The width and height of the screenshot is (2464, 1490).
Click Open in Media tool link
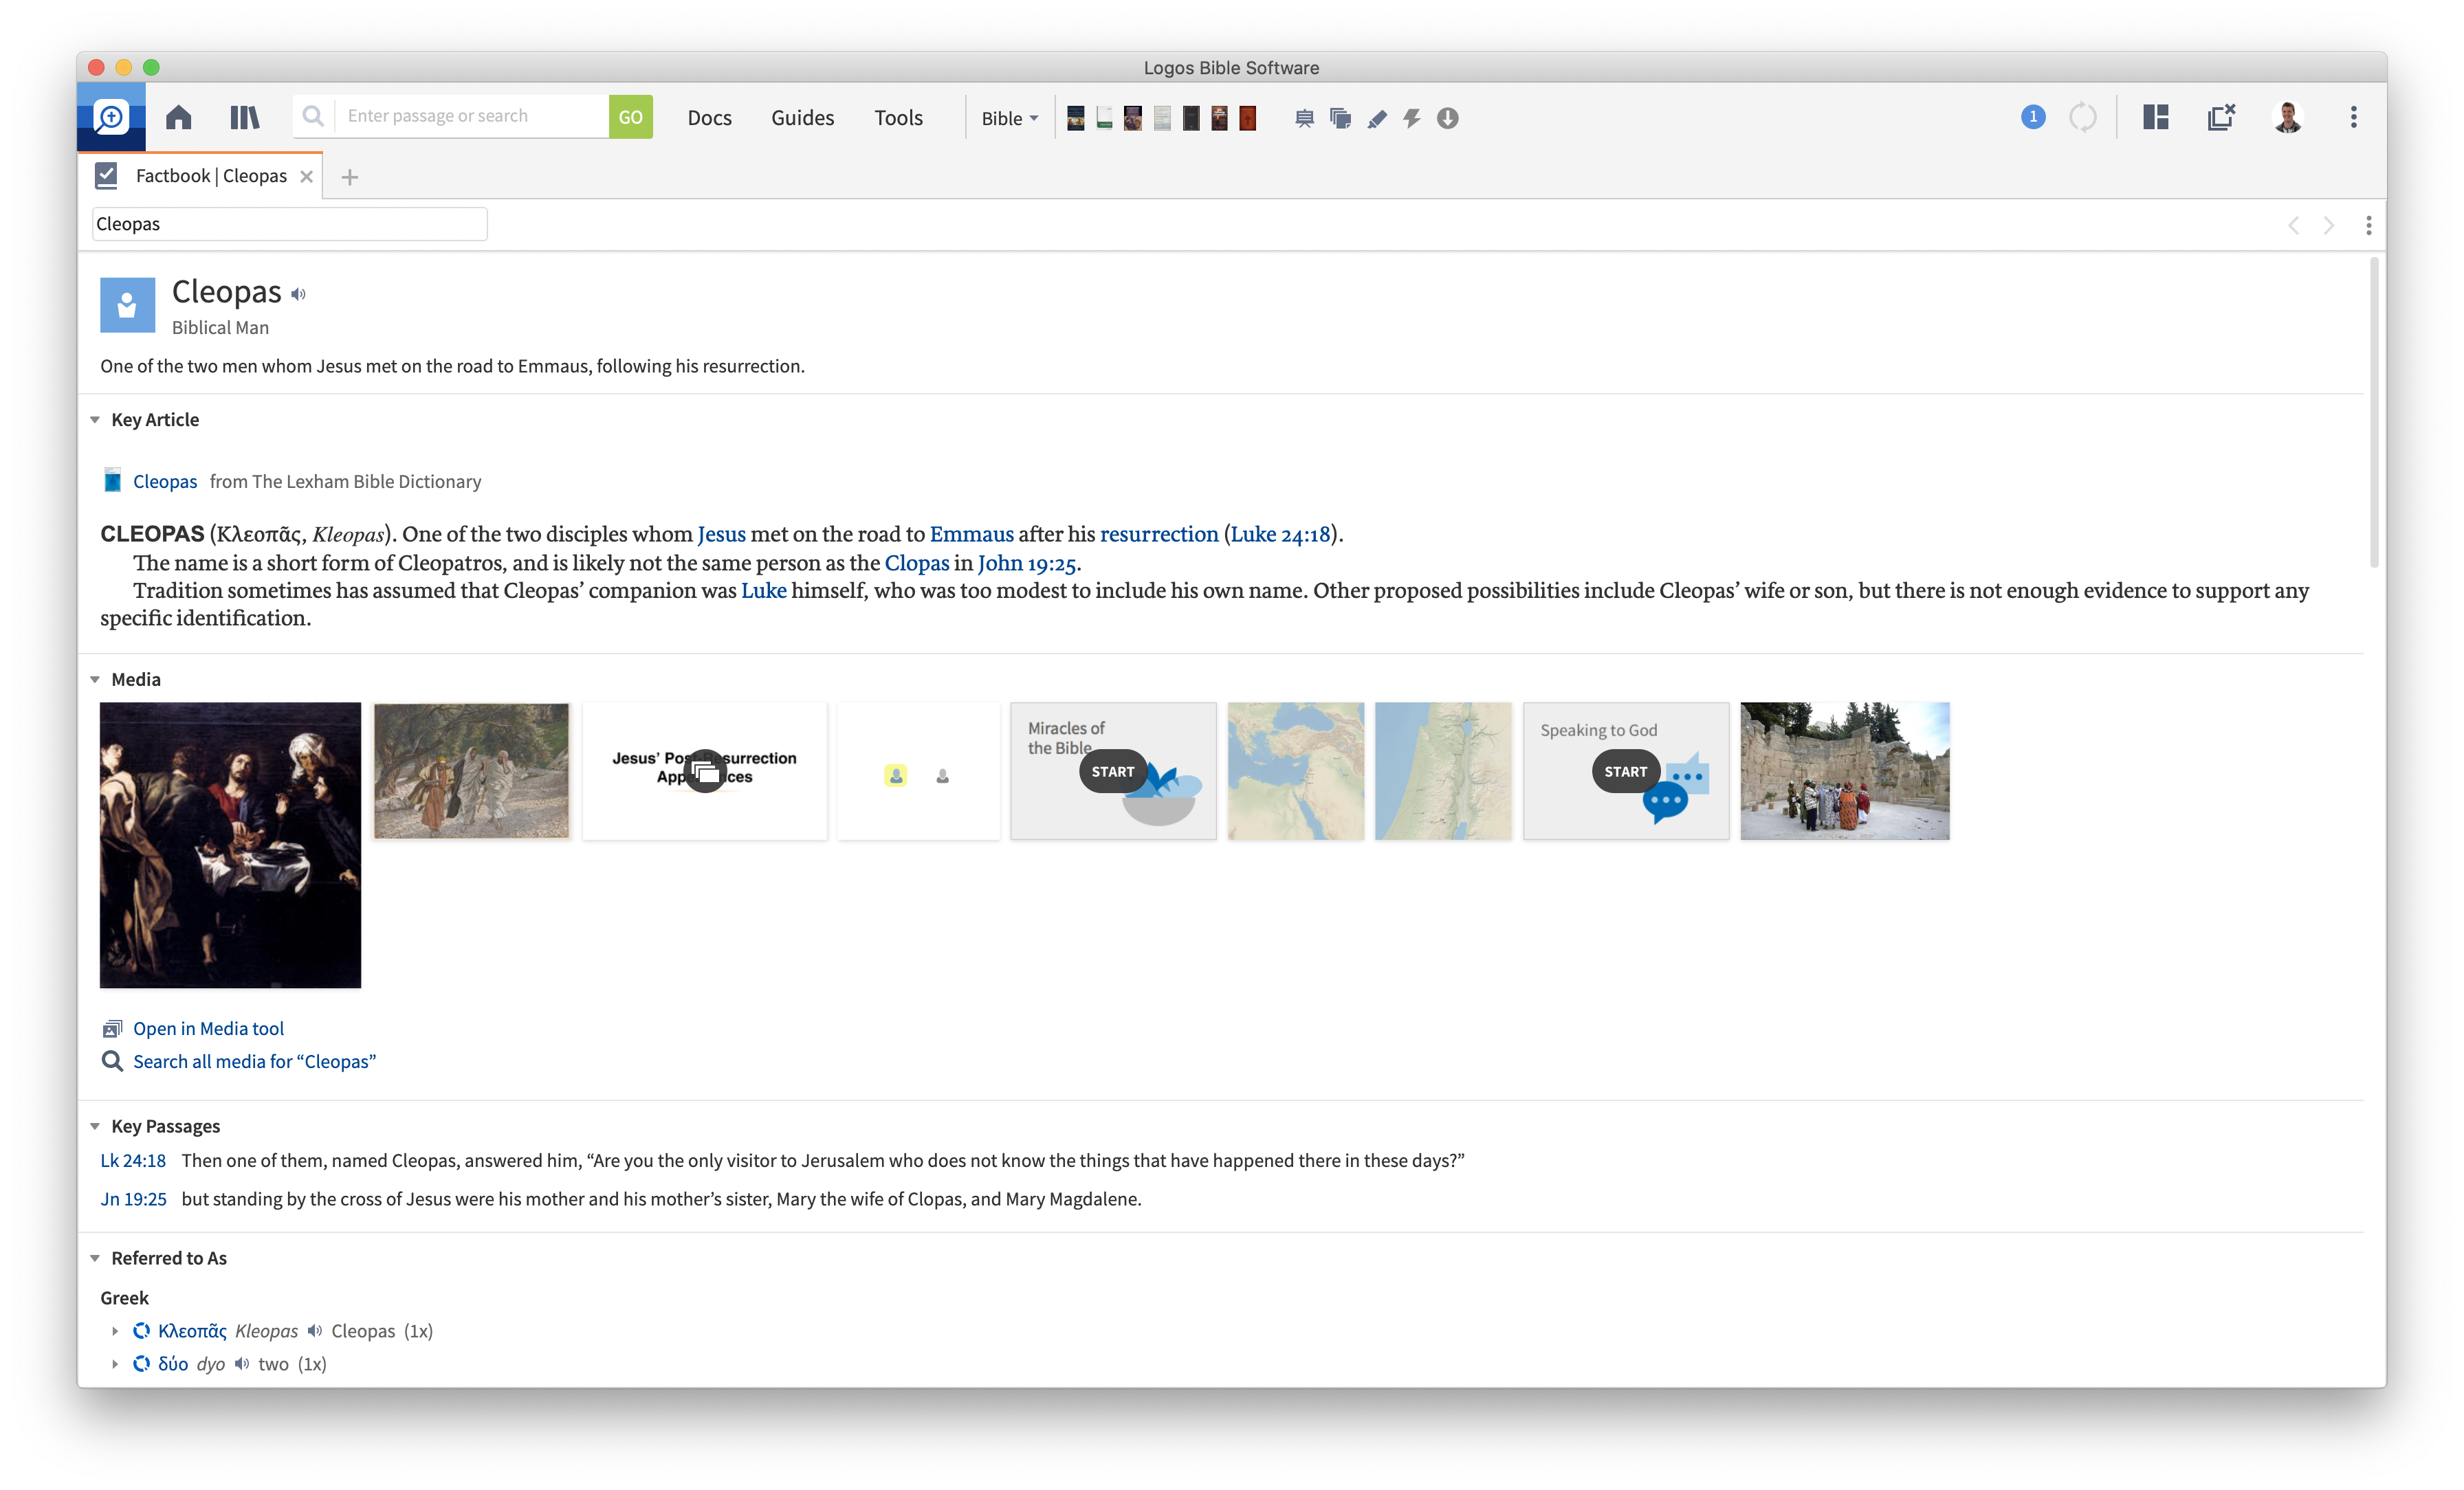[x=208, y=1029]
